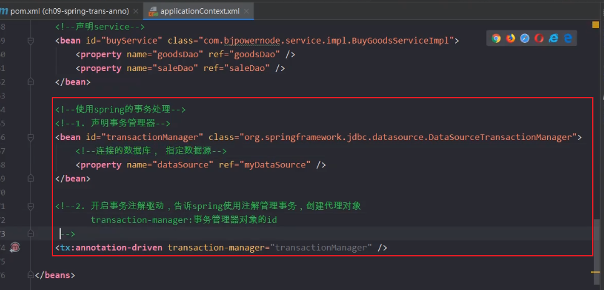Open preview in Opera browser
Viewport: 604px width, 290px height.
pyautogui.click(x=539, y=38)
